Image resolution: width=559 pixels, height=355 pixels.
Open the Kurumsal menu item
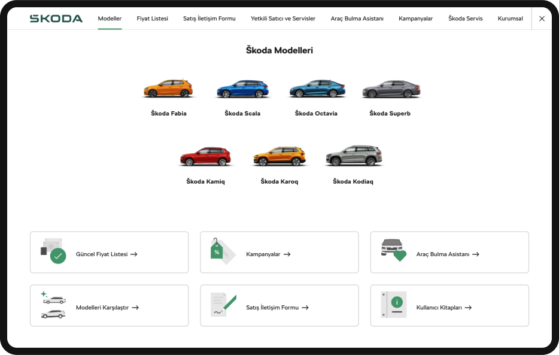point(510,19)
